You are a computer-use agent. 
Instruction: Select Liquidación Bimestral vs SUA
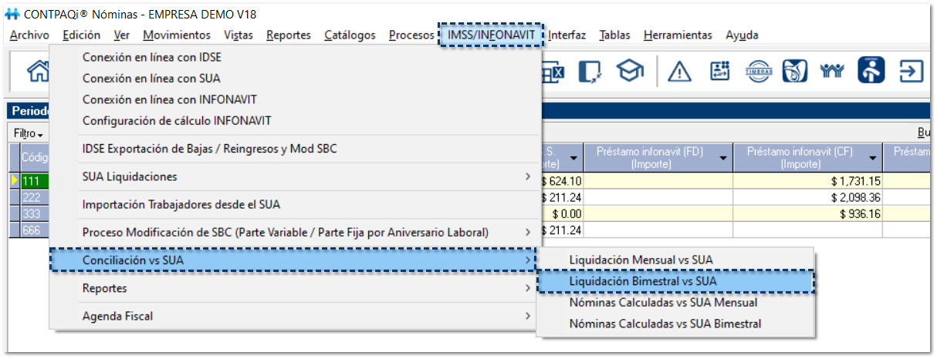point(675,281)
